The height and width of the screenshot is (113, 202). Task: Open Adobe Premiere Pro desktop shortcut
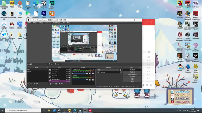44,14
